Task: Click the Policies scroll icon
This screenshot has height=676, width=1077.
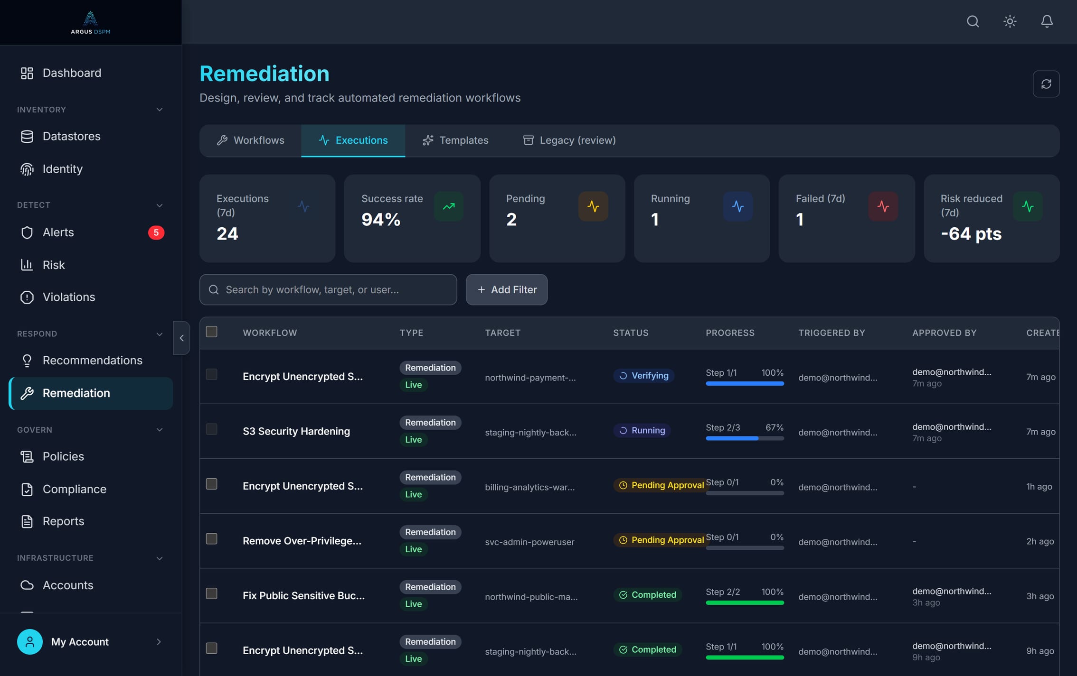Action: point(27,457)
